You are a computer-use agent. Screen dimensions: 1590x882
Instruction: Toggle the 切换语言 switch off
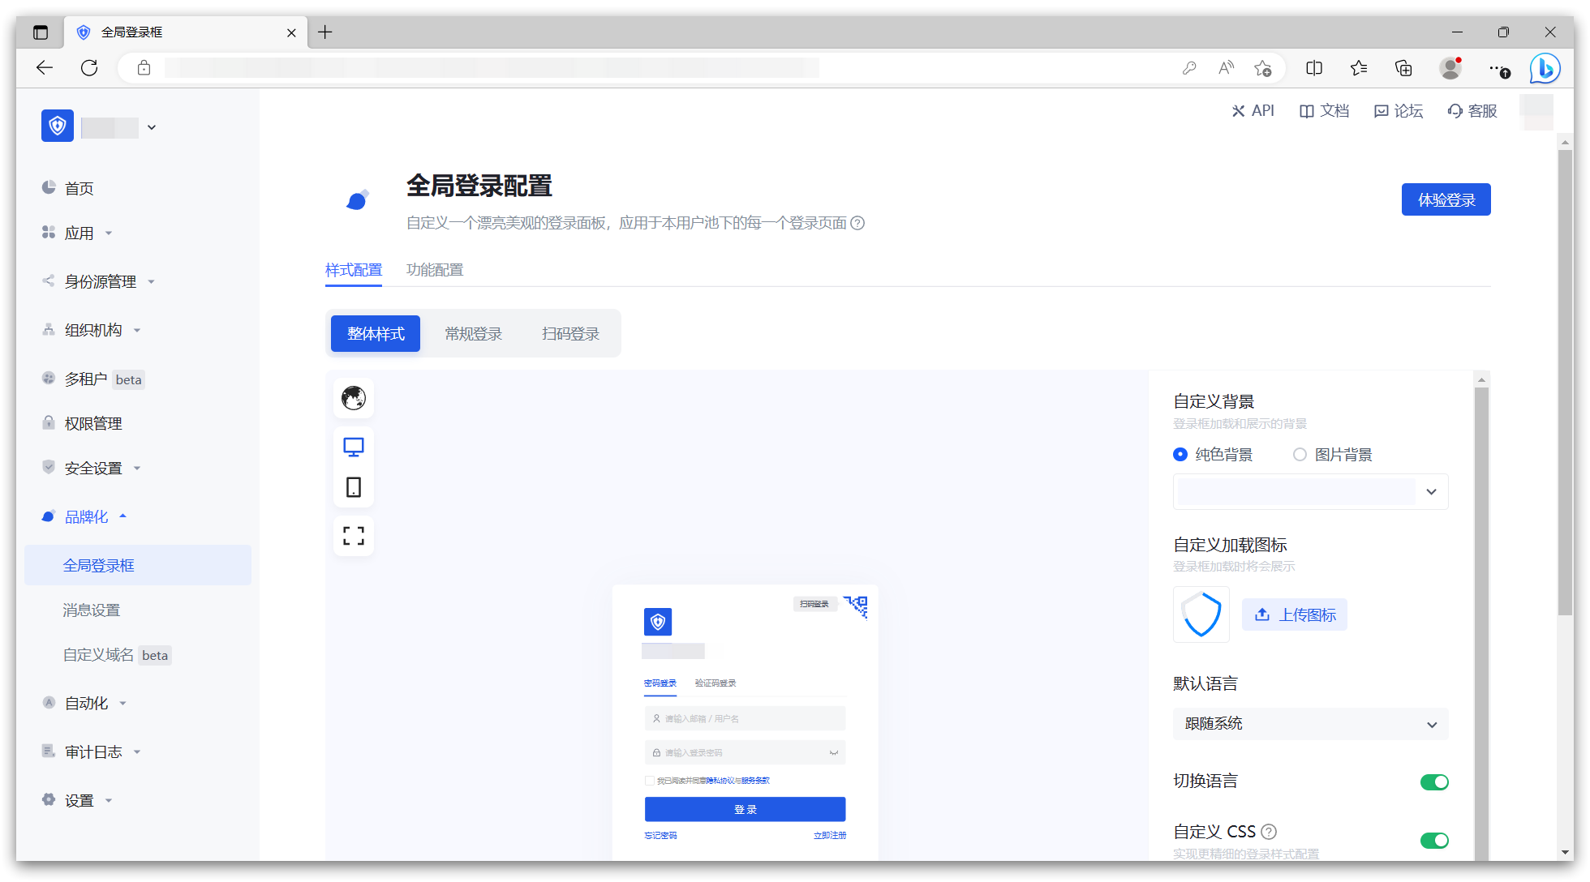1433,782
